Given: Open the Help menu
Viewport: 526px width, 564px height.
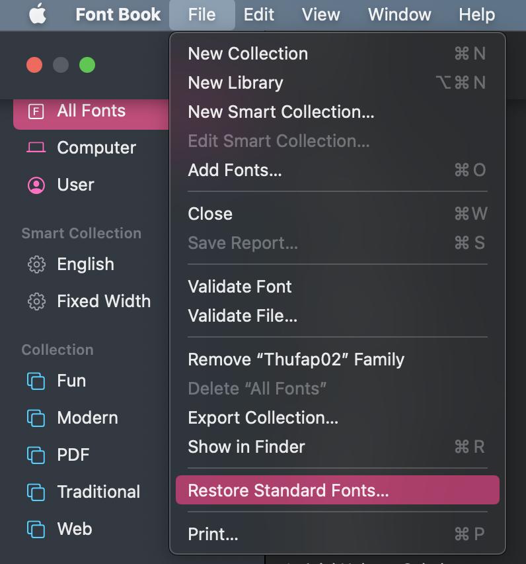Looking at the screenshot, I should [477, 15].
